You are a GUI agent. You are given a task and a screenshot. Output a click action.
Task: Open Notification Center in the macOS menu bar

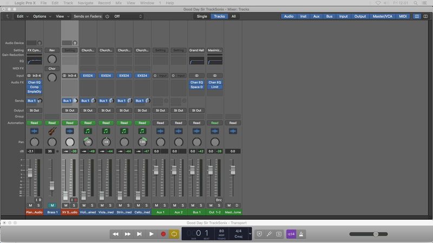(424, 3)
